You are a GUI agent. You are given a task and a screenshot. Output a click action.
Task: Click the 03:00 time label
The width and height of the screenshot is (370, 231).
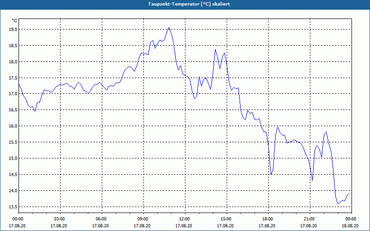point(61,219)
